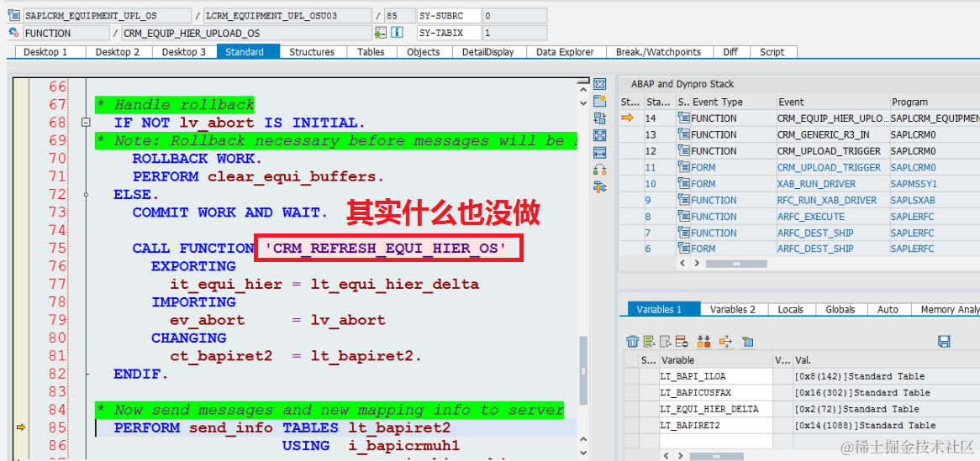Click the yellow current-line arrow at line 85

pyautogui.click(x=21, y=427)
